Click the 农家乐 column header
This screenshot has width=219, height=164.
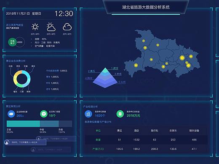(173, 131)
